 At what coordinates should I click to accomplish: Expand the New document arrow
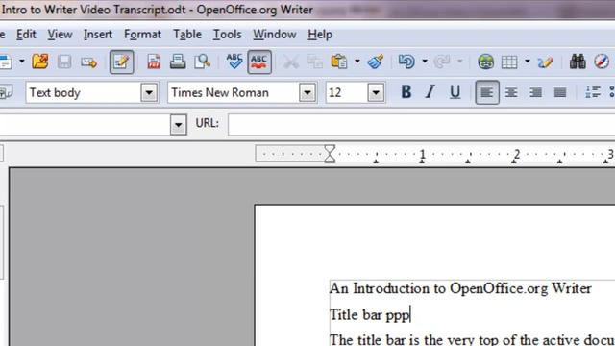pyautogui.click(x=21, y=62)
